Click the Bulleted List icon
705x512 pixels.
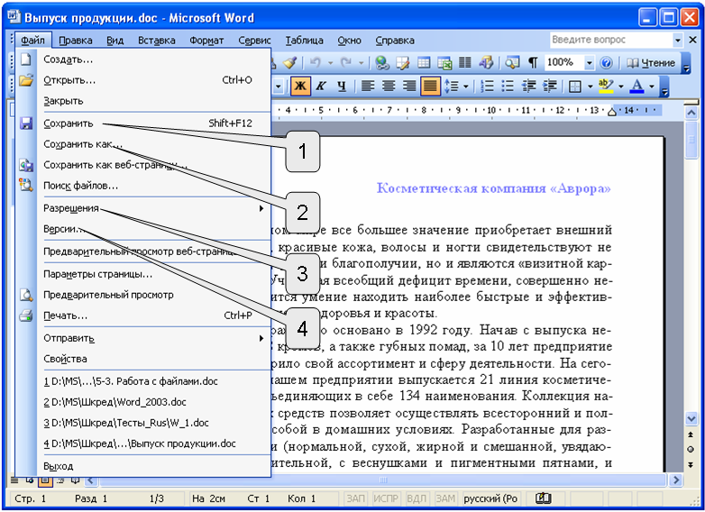click(508, 86)
